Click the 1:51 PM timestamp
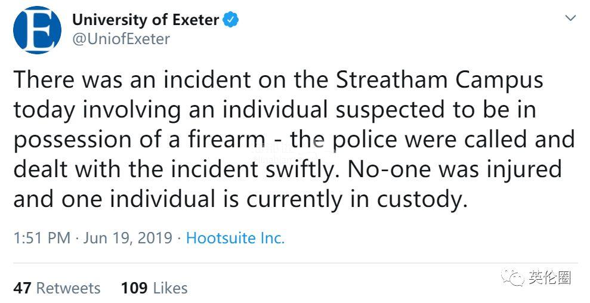Viewport: 590px width, 303px height. point(42,239)
